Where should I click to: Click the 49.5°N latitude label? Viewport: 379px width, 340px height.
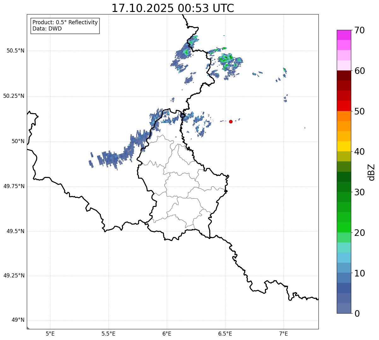coord(15,231)
